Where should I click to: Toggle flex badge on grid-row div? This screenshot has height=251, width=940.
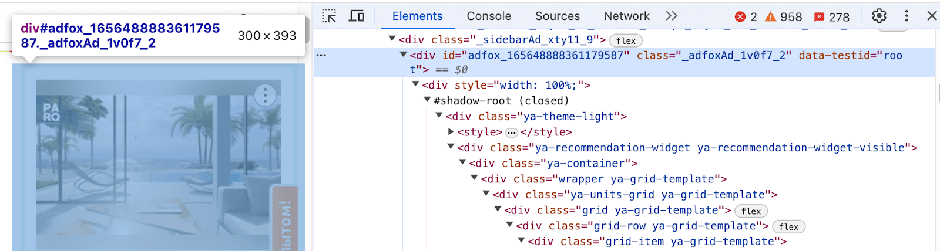point(788,227)
